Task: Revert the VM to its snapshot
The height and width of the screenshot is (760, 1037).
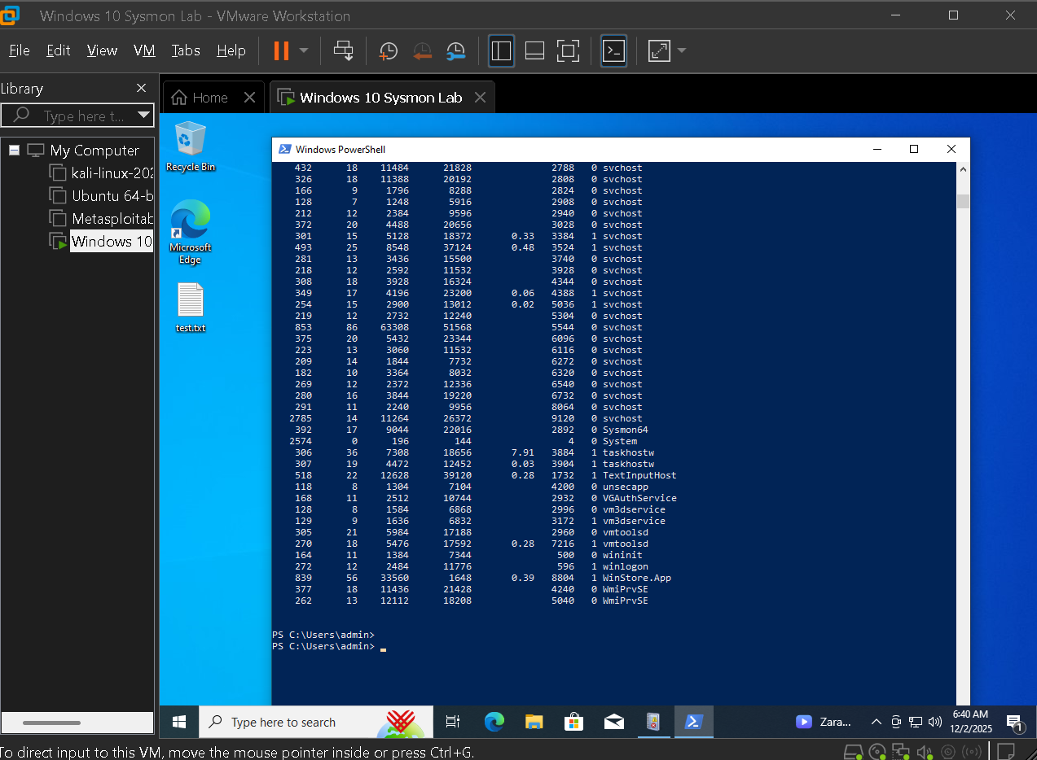Action: tap(422, 50)
